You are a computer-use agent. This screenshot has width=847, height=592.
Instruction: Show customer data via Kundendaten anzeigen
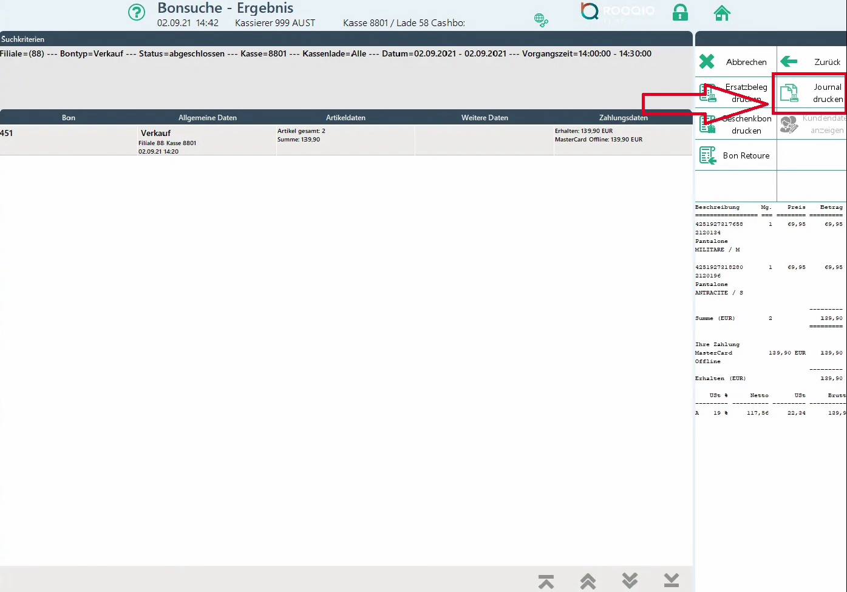(812, 124)
